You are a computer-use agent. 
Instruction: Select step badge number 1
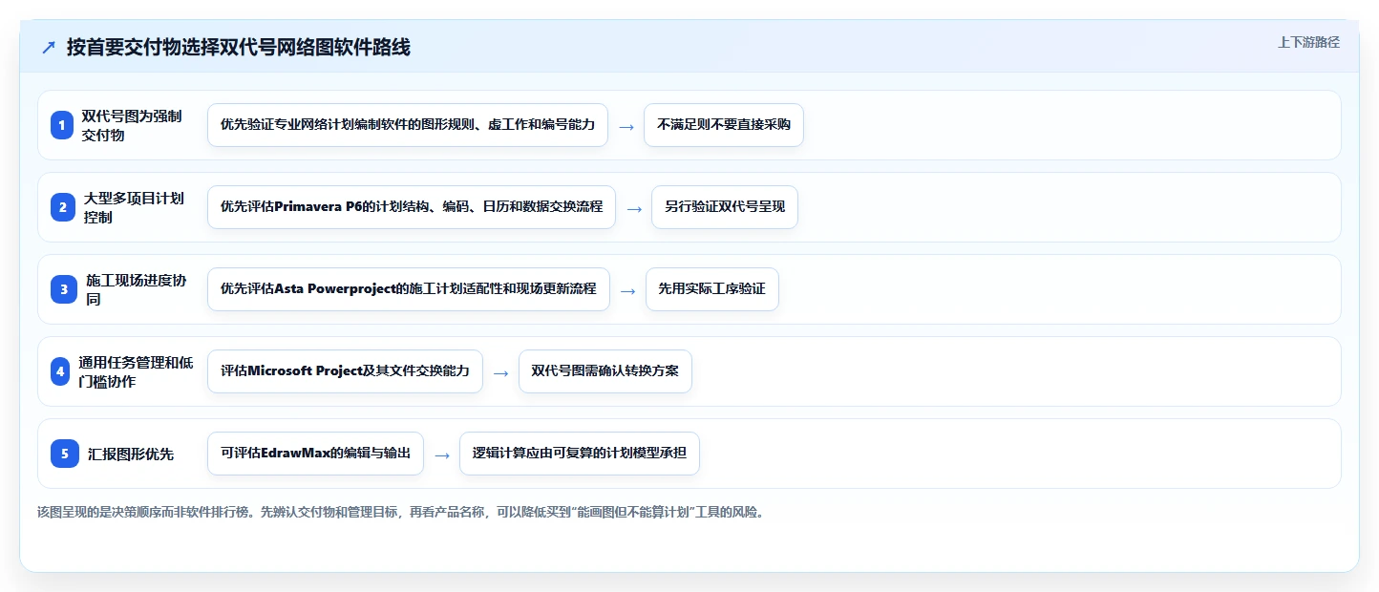(62, 125)
